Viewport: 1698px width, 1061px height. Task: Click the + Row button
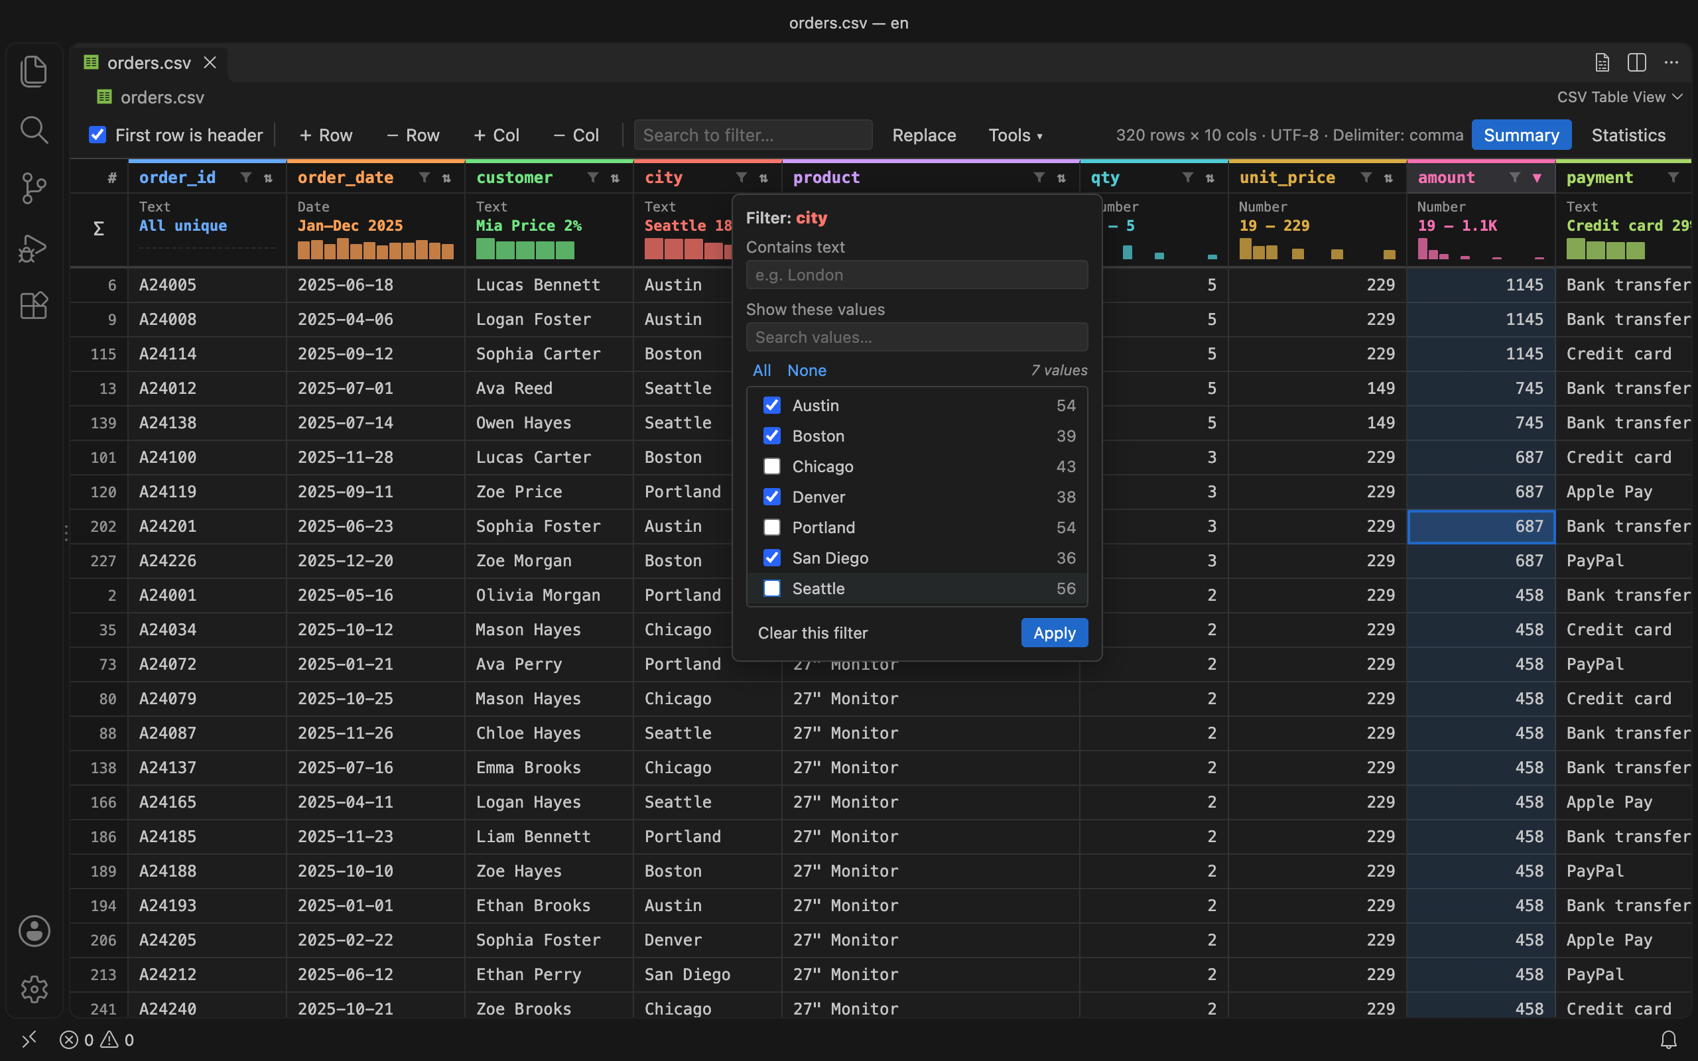pyautogui.click(x=326, y=135)
